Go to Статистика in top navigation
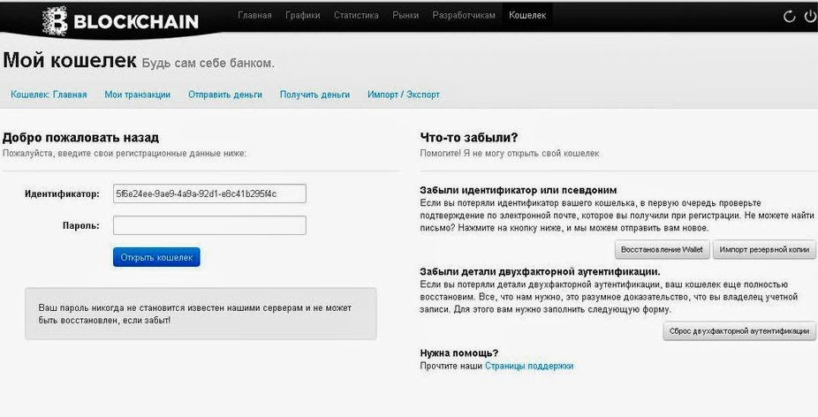The height and width of the screenshot is (417, 818). (x=356, y=15)
